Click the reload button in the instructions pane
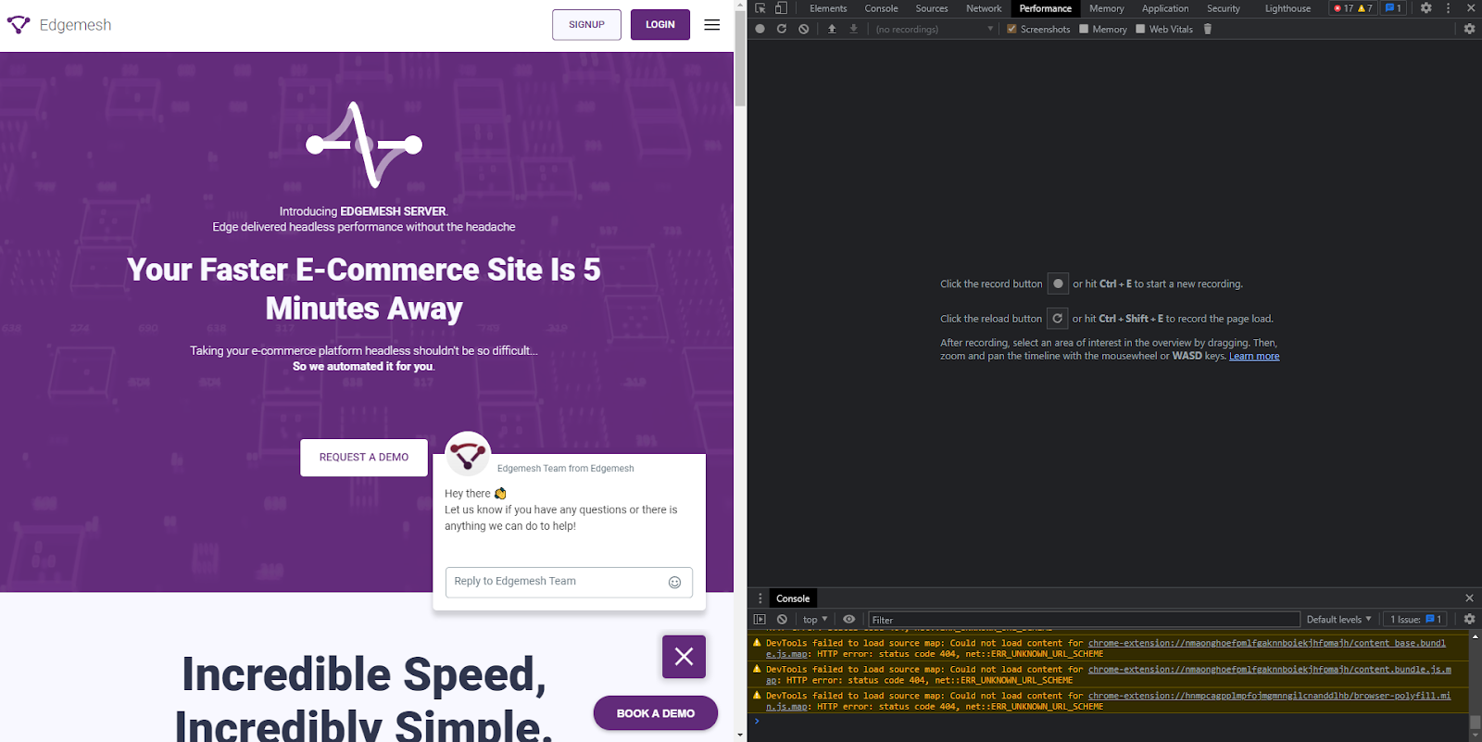This screenshot has height=742, width=1482. [1057, 318]
